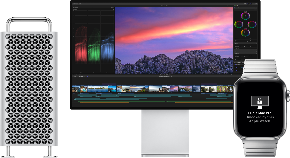Viewport: 290px width, 158px height.
Task: Select the beach cove clip thumbnail
Action: 84,89
